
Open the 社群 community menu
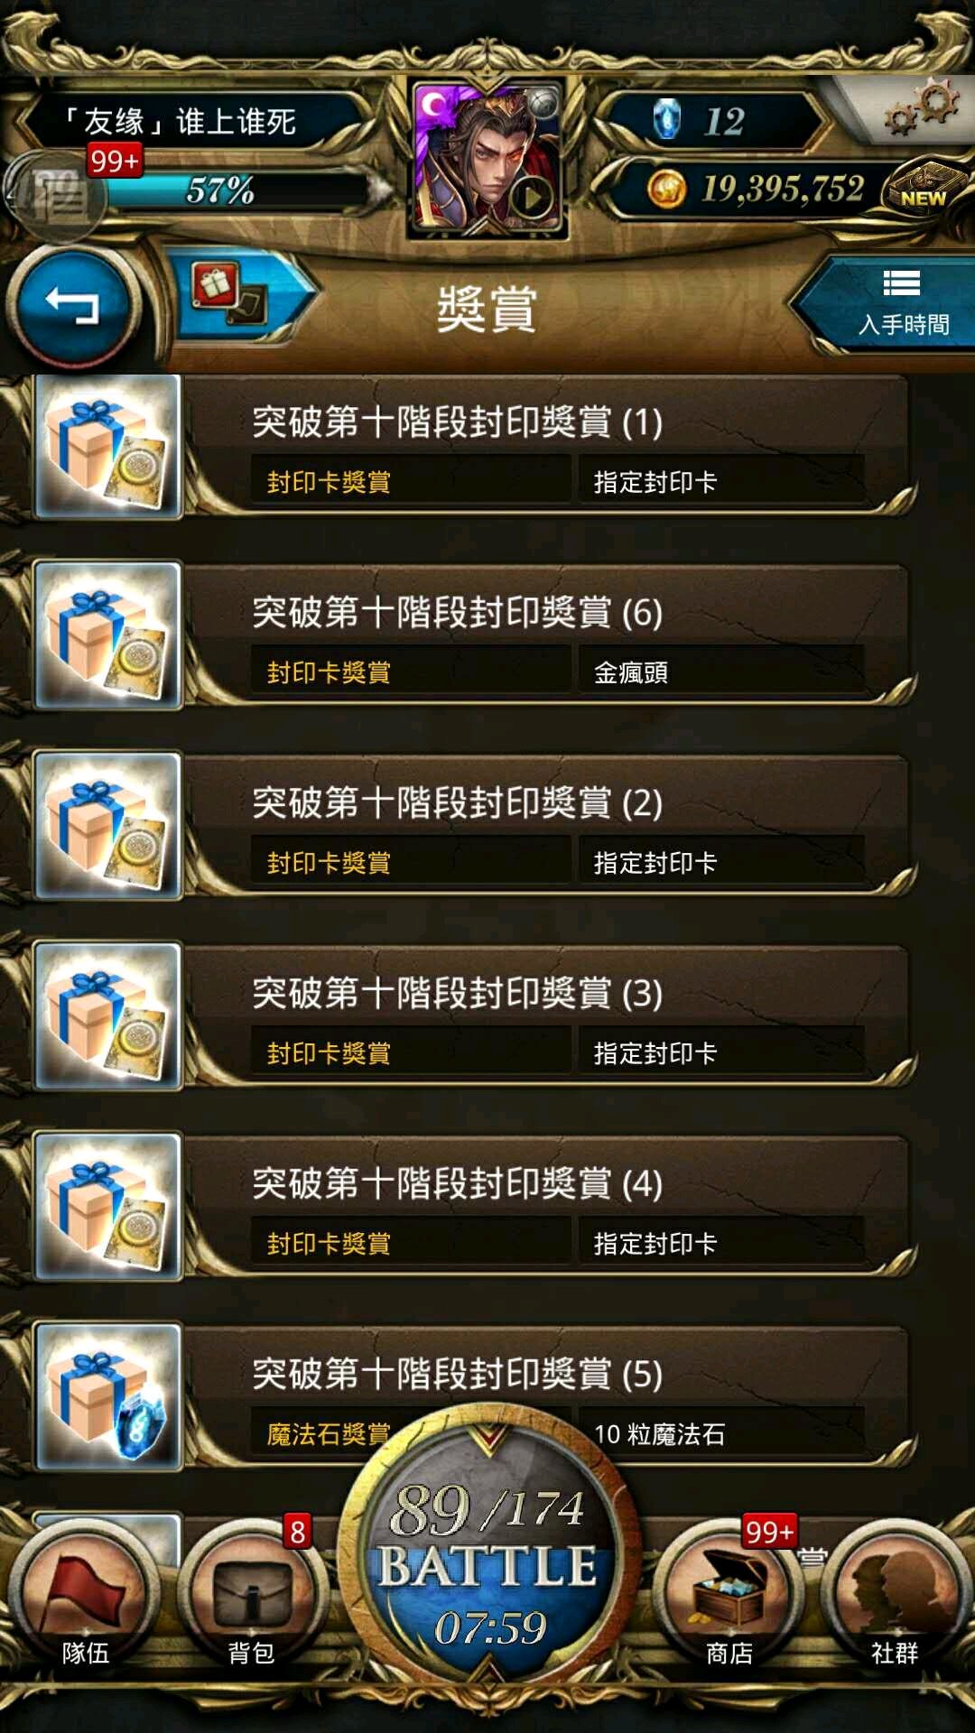pyautogui.click(x=894, y=1599)
